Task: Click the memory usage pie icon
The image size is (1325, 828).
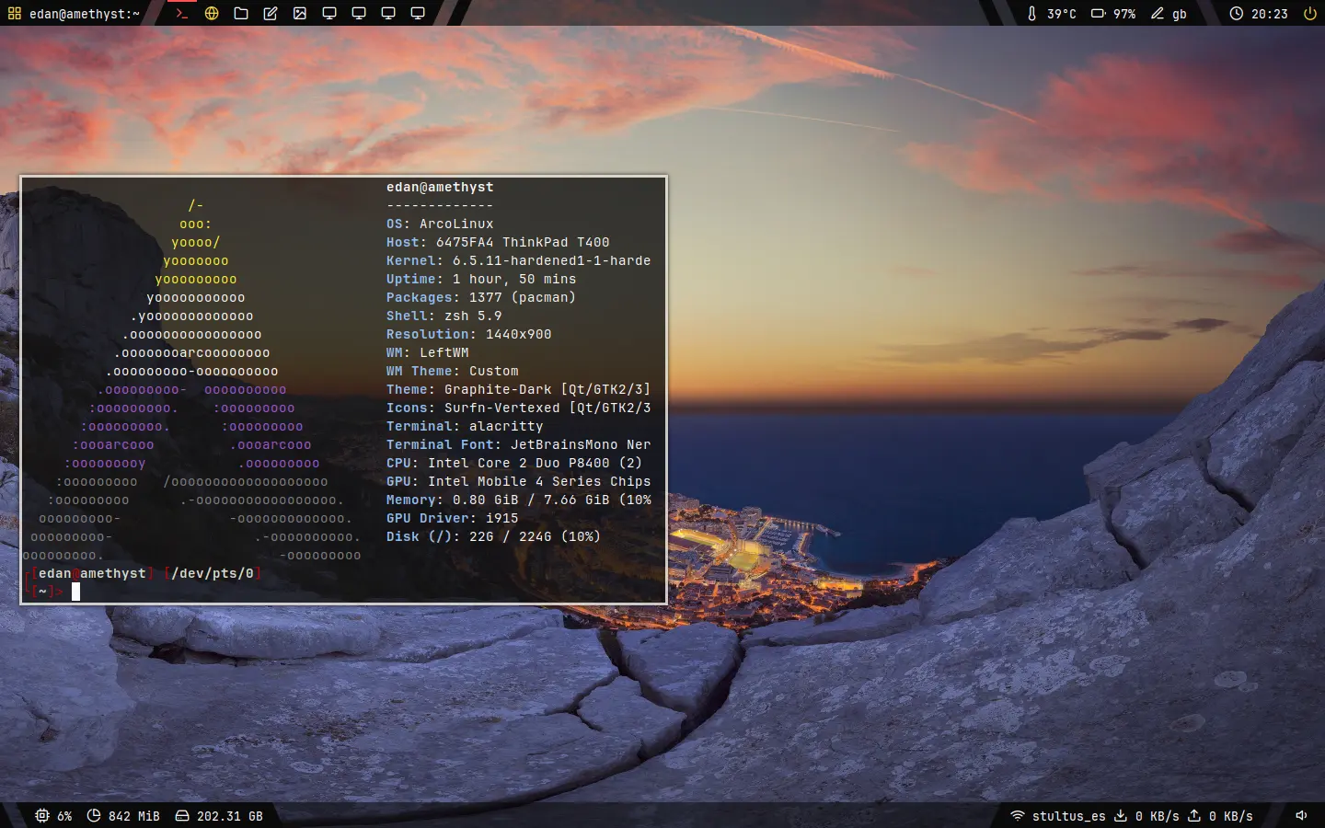Action: [x=94, y=815]
